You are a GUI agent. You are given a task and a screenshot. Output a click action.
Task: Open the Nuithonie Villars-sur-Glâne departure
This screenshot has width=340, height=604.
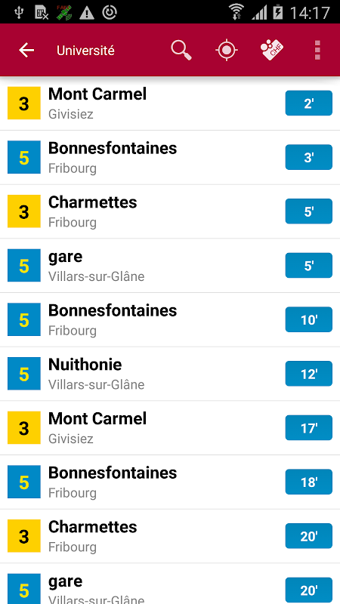170,374
